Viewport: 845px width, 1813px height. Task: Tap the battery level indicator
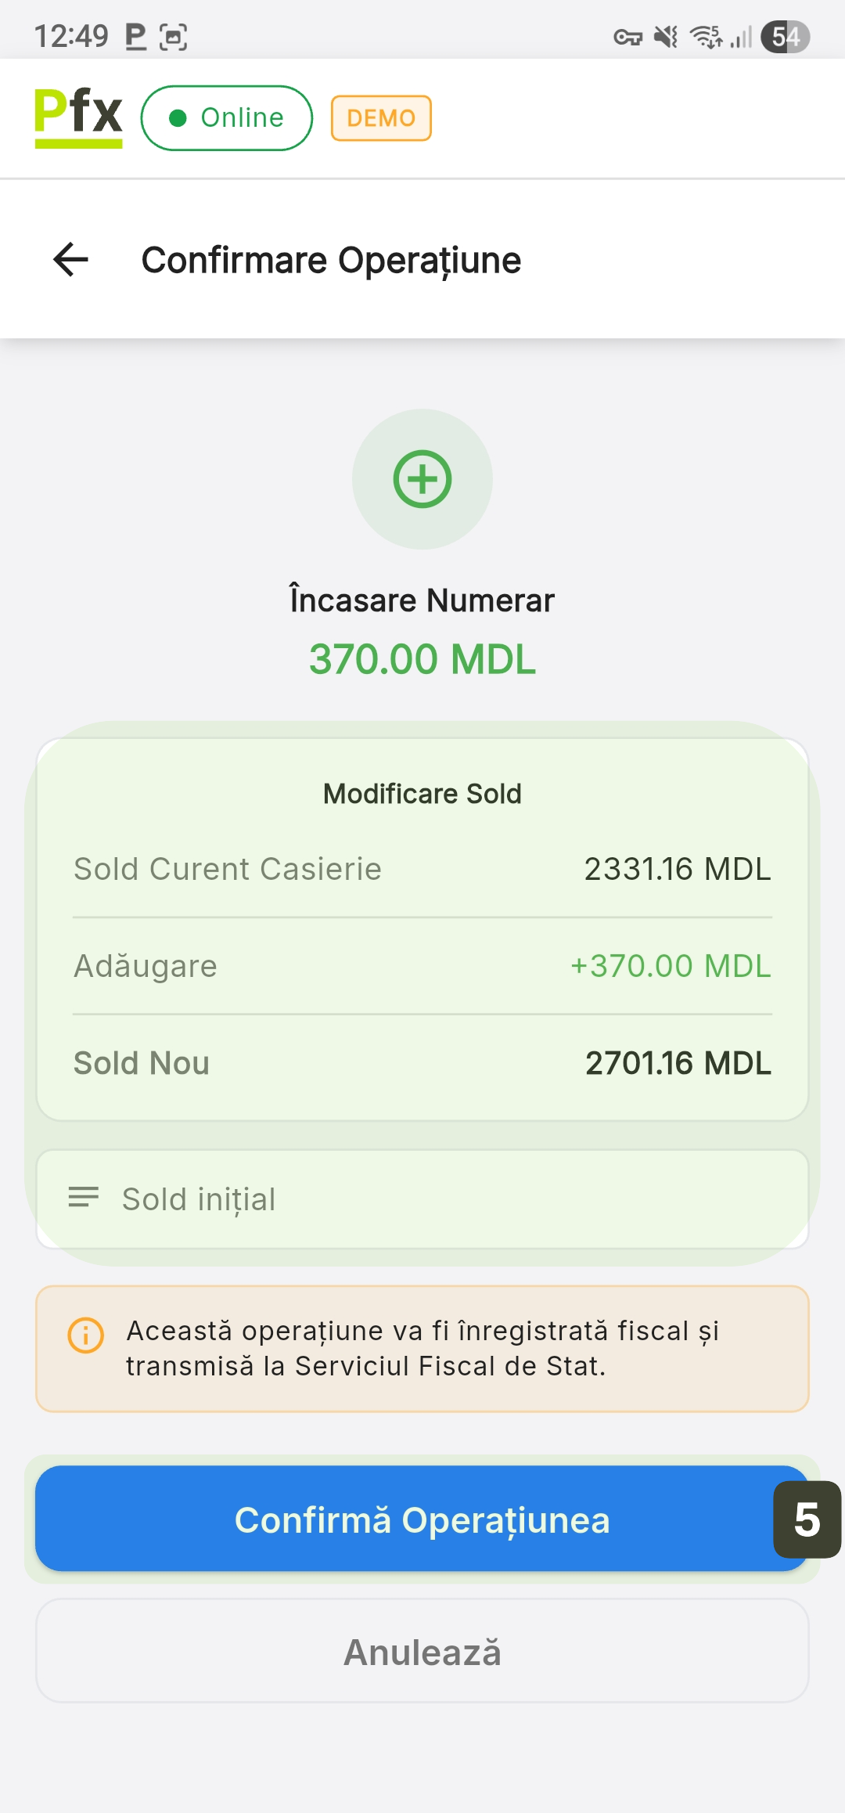(x=785, y=37)
